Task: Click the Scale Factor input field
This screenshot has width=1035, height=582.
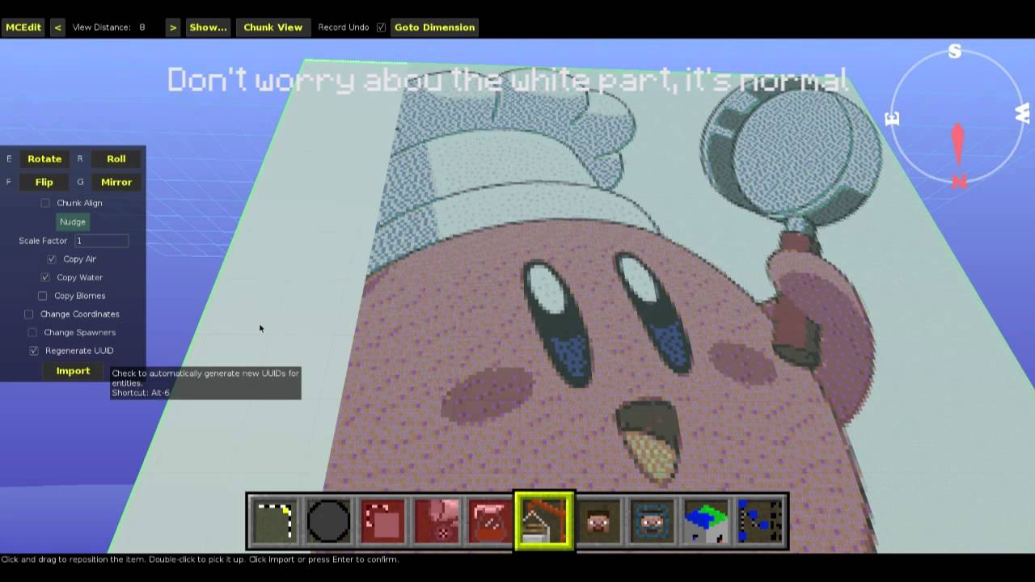Action: 102,241
